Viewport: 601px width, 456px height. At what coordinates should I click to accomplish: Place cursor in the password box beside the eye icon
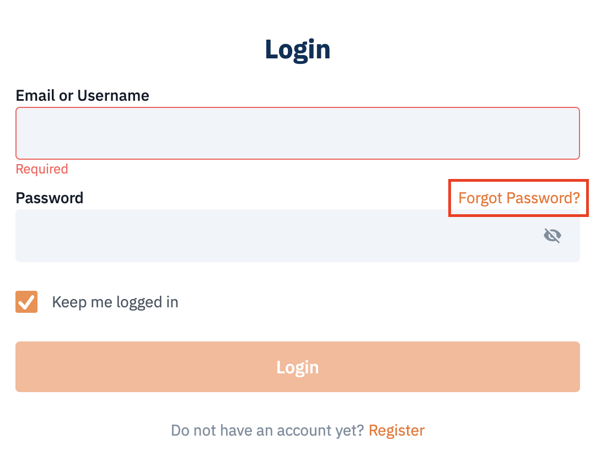tap(297, 236)
